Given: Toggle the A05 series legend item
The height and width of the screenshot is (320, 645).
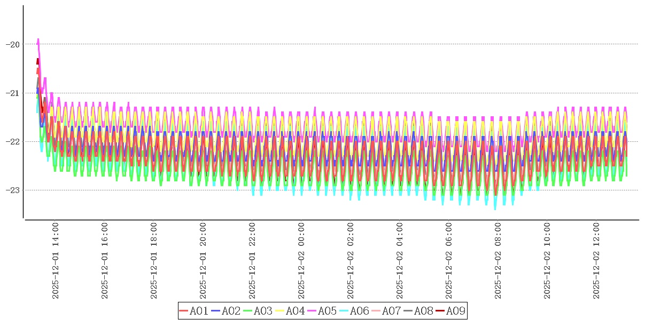Looking at the screenshot, I should coord(322,311).
